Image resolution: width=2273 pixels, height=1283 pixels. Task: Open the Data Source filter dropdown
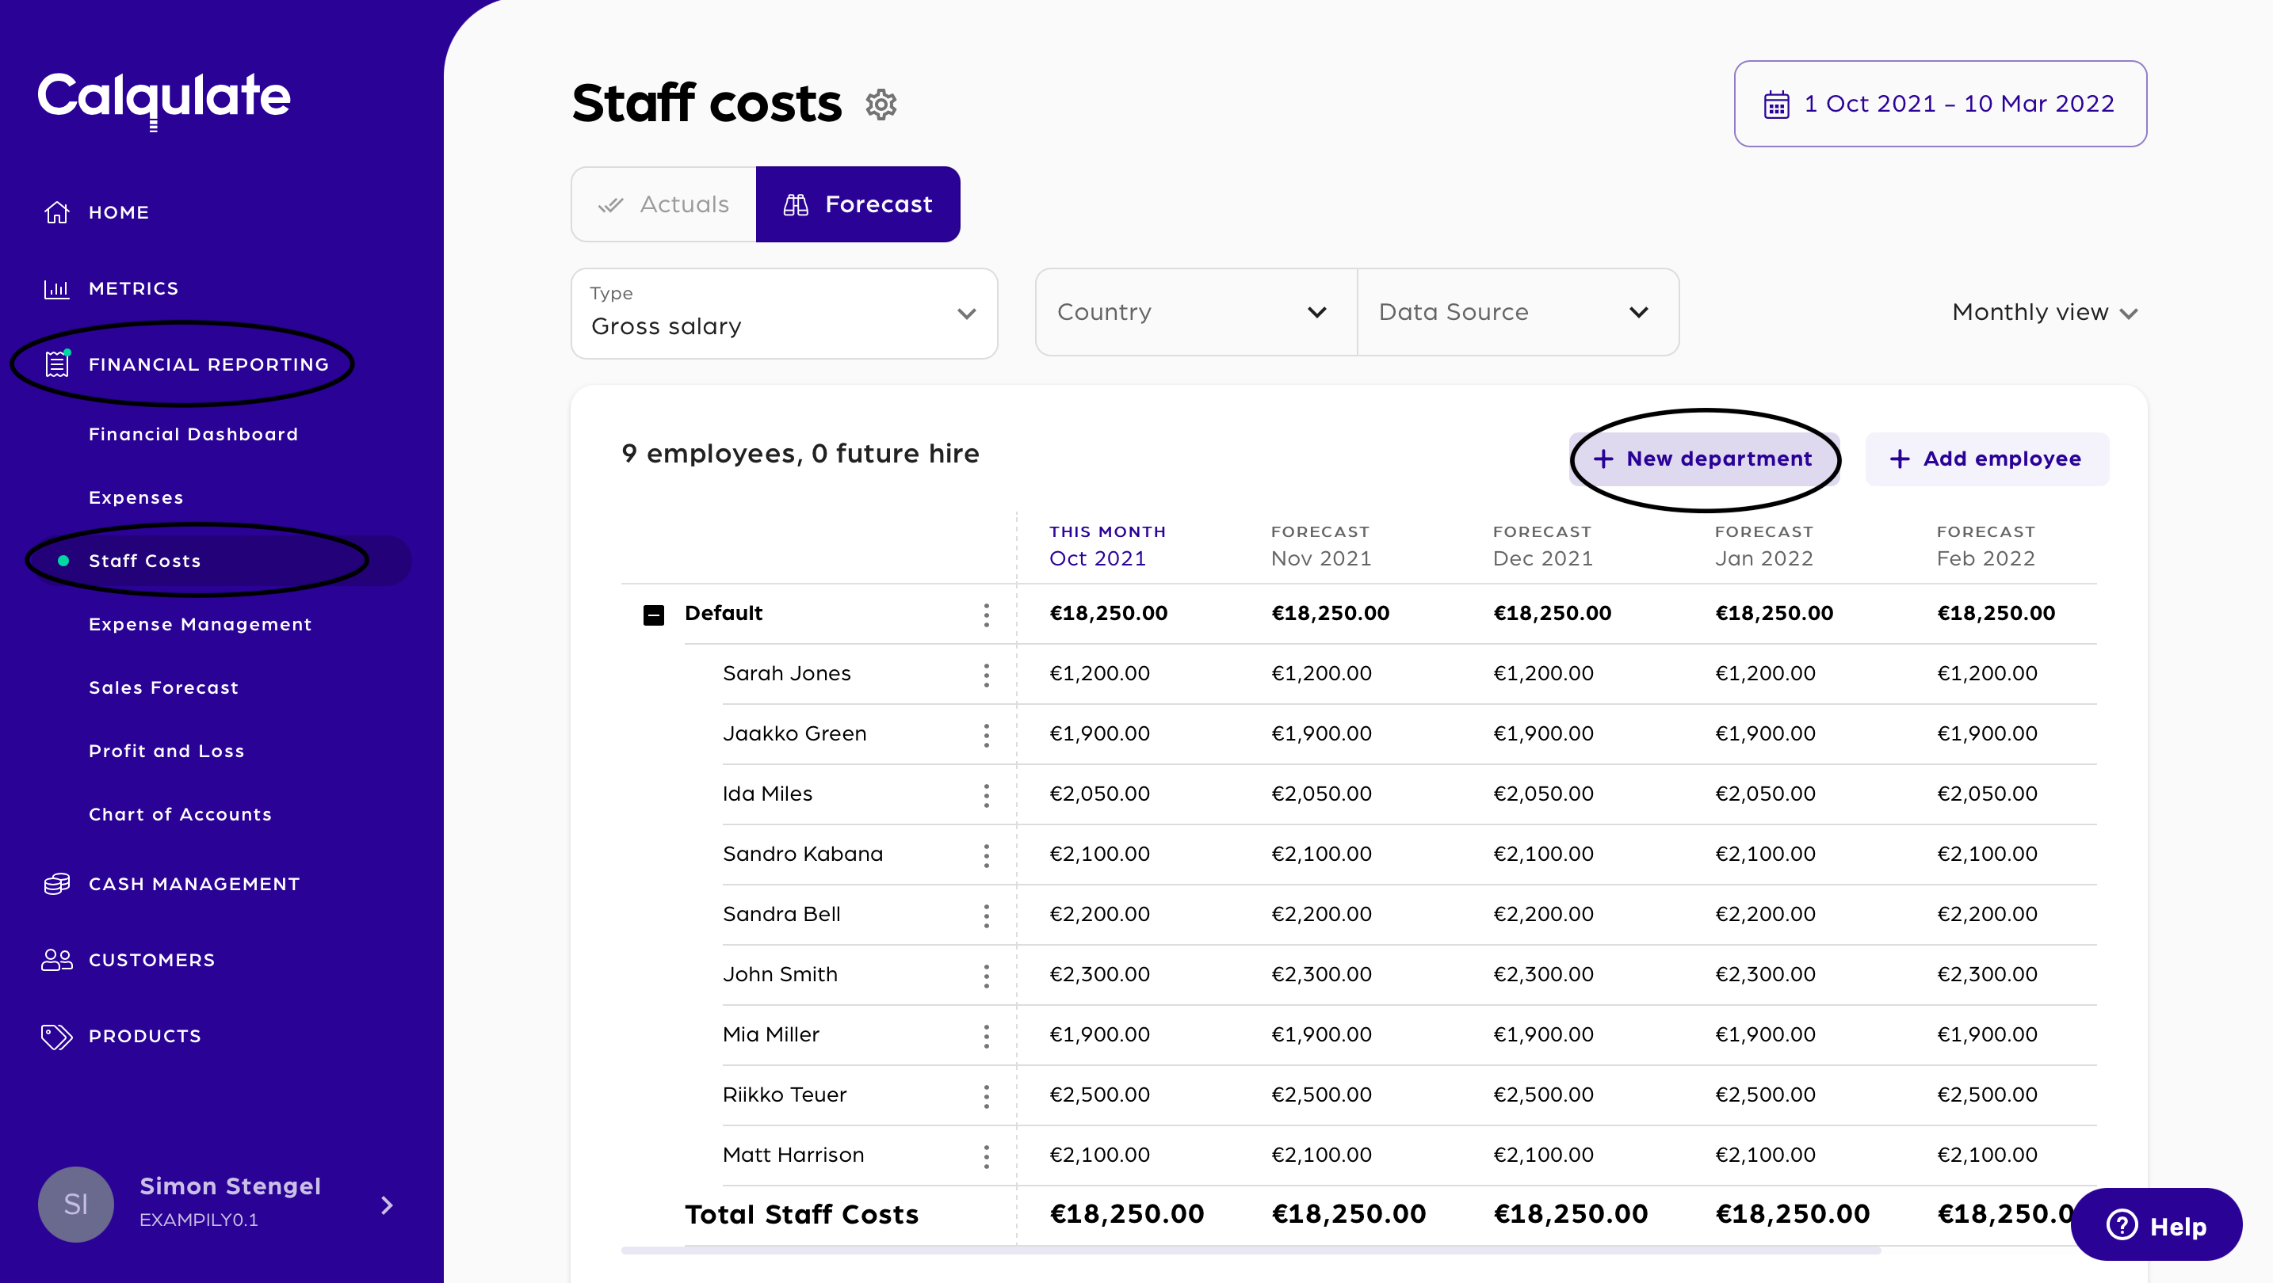coord(1517,312)
